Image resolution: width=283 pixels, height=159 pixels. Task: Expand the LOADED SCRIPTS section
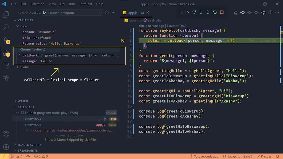tap(15, 145)
